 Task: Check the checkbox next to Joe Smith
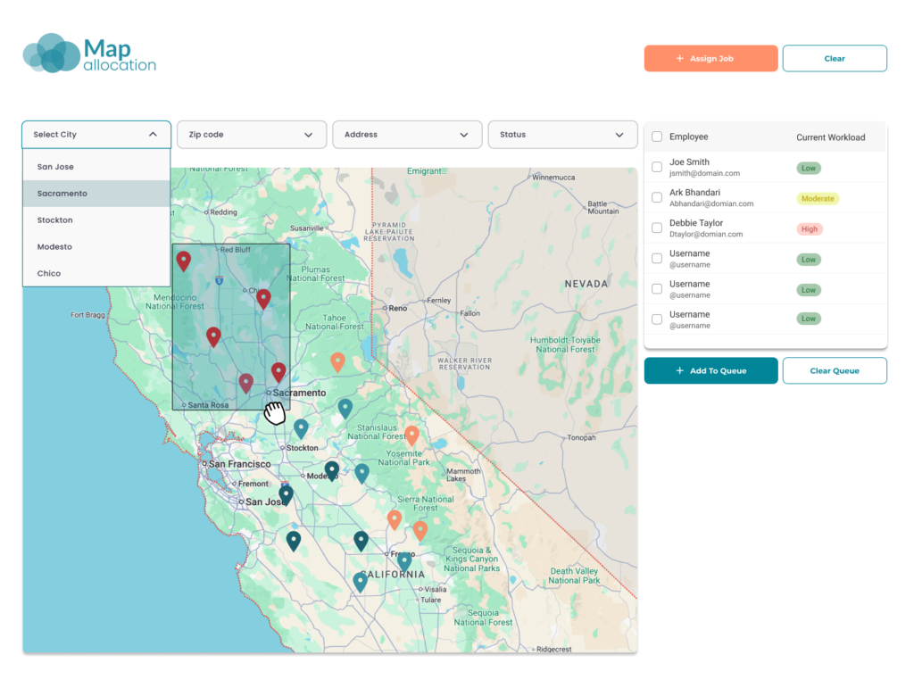656,168
